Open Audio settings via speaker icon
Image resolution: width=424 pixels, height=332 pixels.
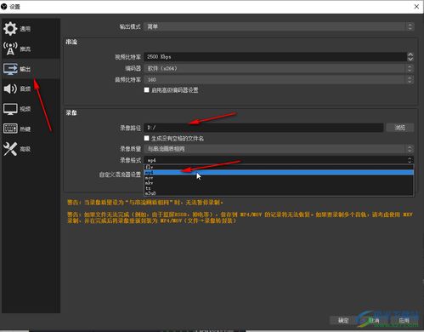(10, 89)
